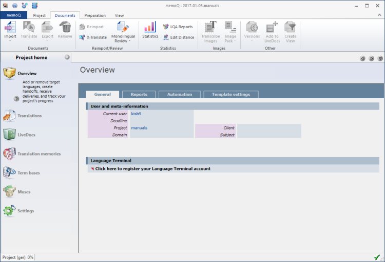Switch to the Preparation ribbon tab
This screenshot has width=385, height=262.
click(95, 15)
